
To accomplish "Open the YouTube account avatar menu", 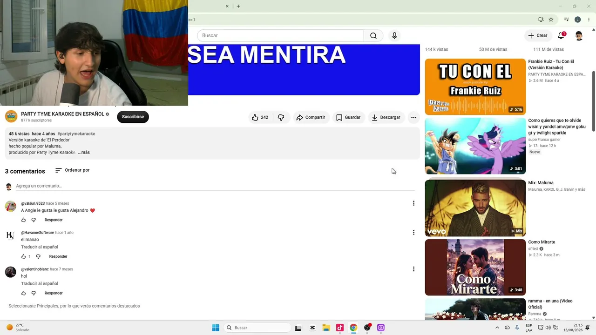I will [579, 36].
